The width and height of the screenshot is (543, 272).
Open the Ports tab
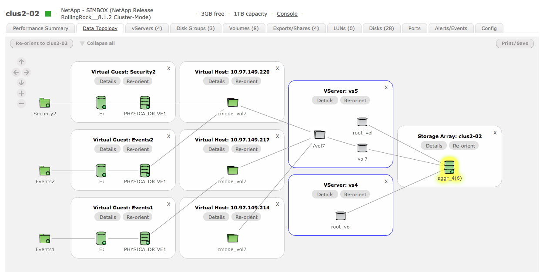pyautogui.click(x=414, y=28)
